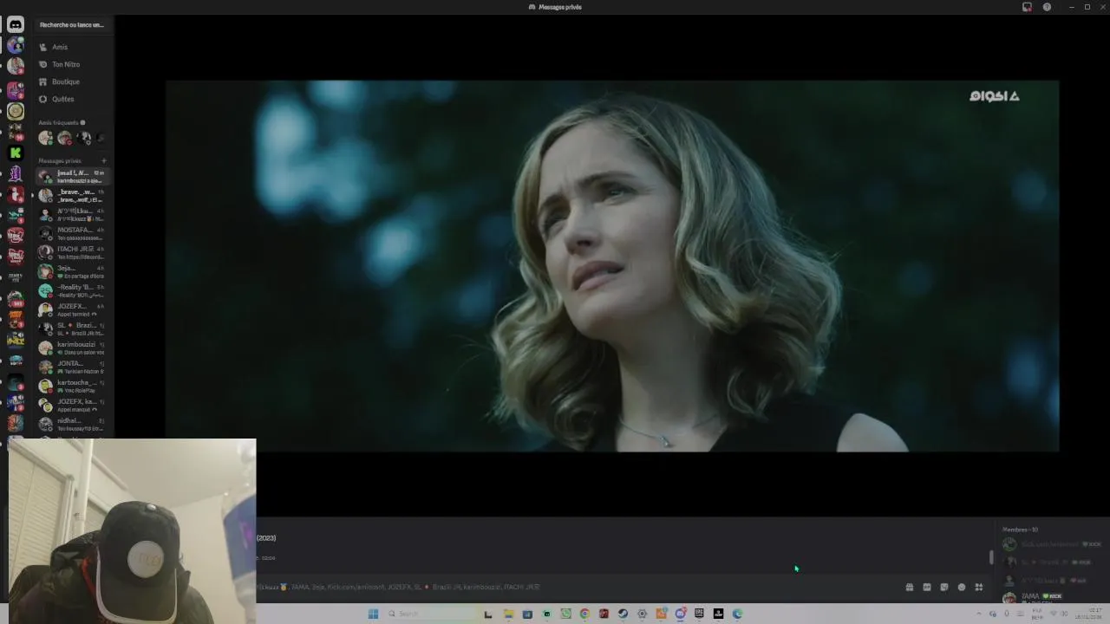
Task: Open Discord icon in the taskbar
Action: (x=680, y=614)
